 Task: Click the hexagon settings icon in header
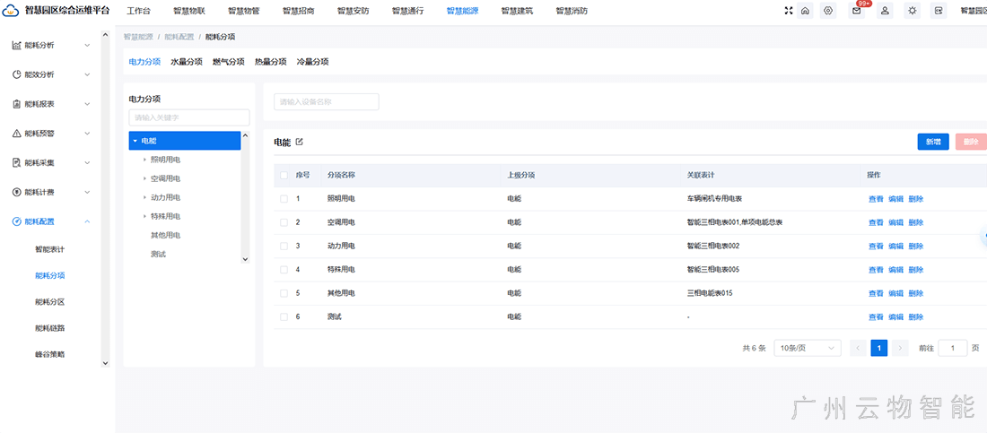(x=828, y=11)
